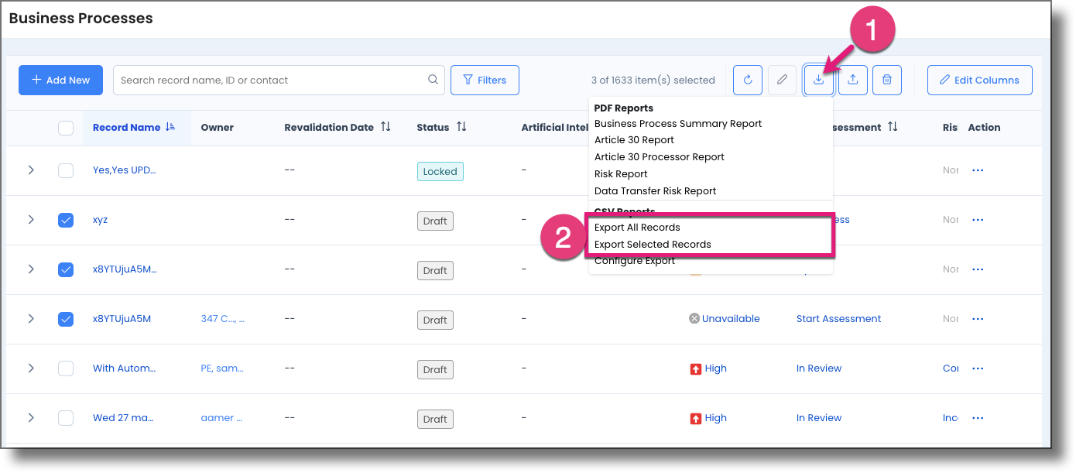This screenshot has width=1076, height=473.
Task: Click the trash delete icon
Action: coord(887,80)
